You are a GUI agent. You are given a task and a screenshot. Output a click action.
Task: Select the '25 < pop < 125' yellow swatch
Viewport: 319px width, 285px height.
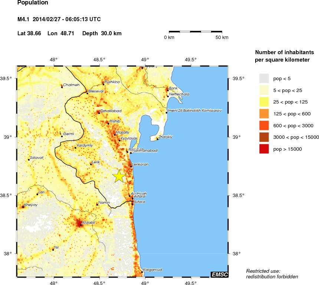point(264,102)
